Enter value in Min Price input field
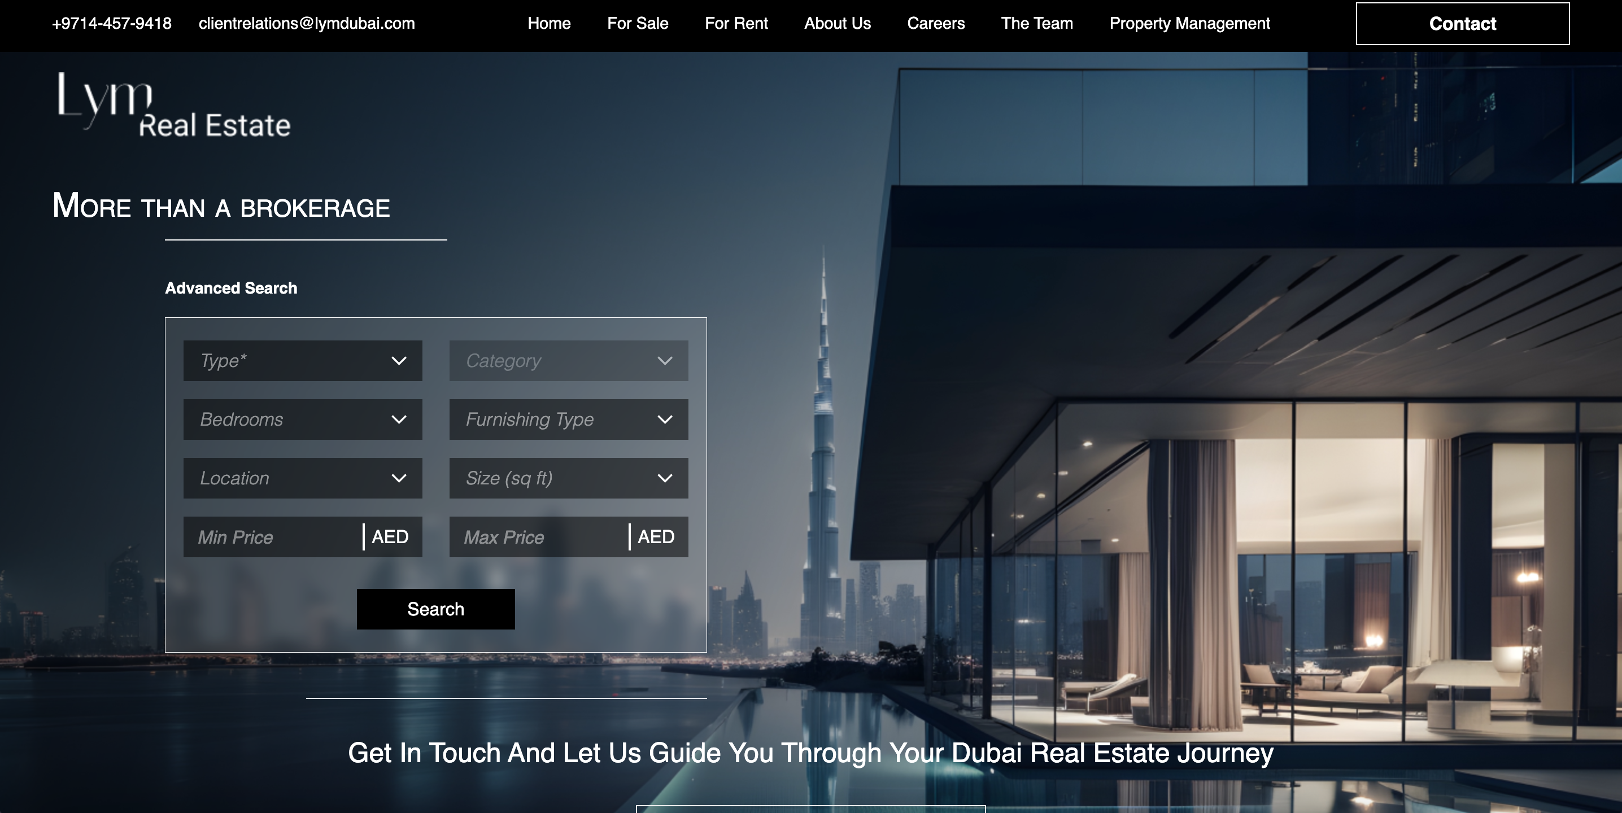 pos(272,537)
